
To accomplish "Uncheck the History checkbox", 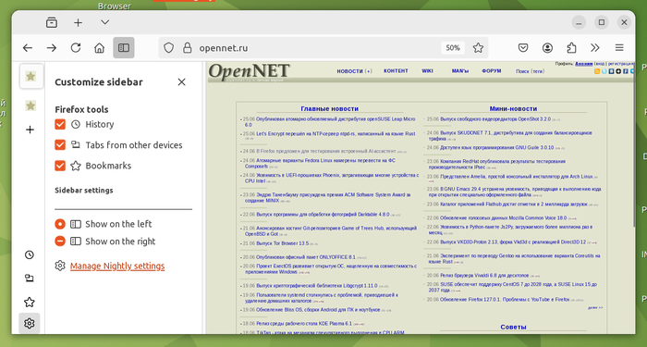I will pyautogui.click(x=60, y=124).
